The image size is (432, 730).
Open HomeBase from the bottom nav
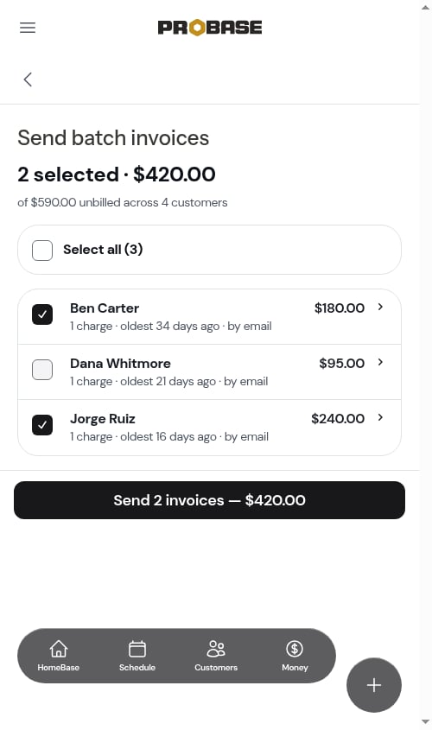pyautogui.click(x=58, y=656)
